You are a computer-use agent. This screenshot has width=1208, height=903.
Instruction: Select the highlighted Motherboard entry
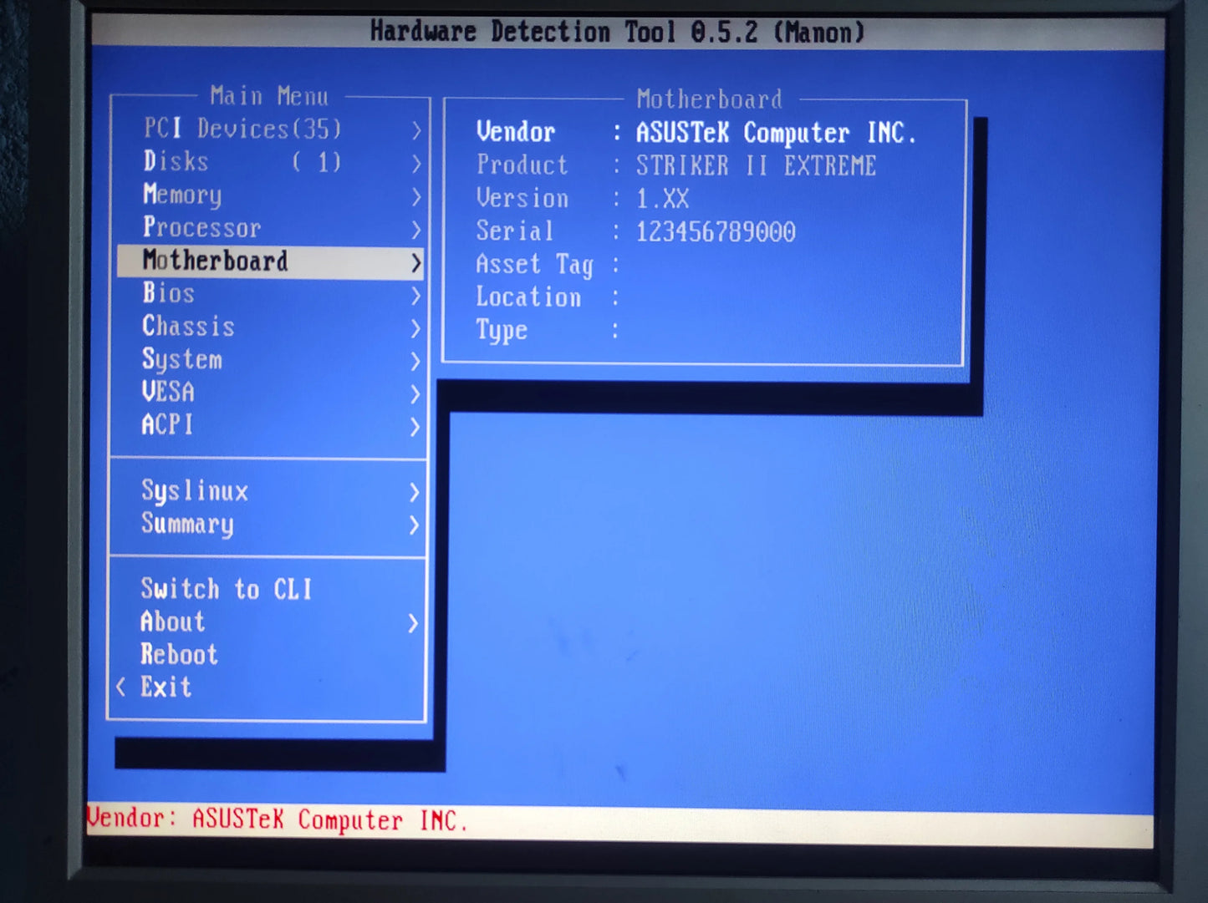click(215, 261)
